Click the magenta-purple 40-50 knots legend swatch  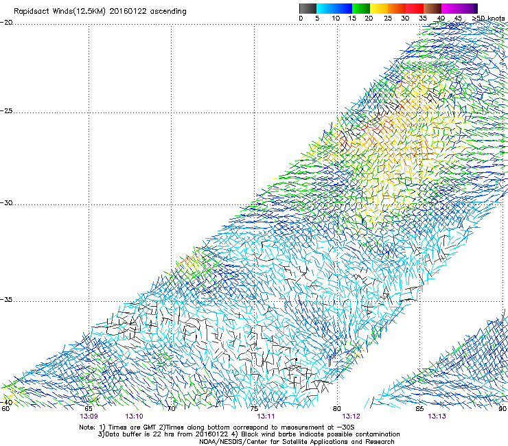pyautogui.click(x=459, y=8)
